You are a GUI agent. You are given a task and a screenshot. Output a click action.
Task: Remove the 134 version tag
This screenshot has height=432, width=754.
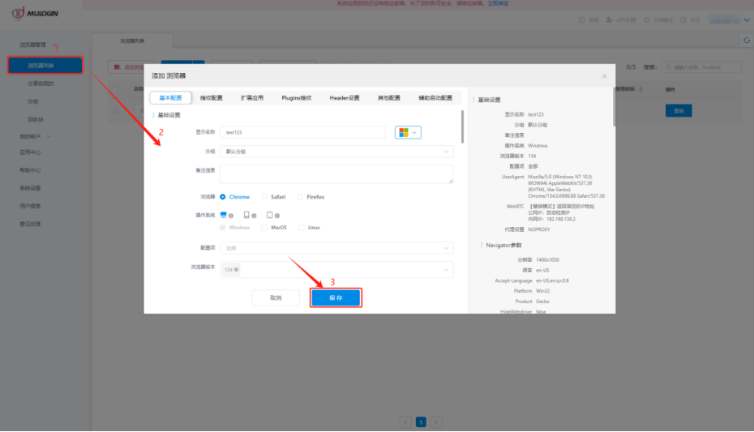[x=237, y=270]
